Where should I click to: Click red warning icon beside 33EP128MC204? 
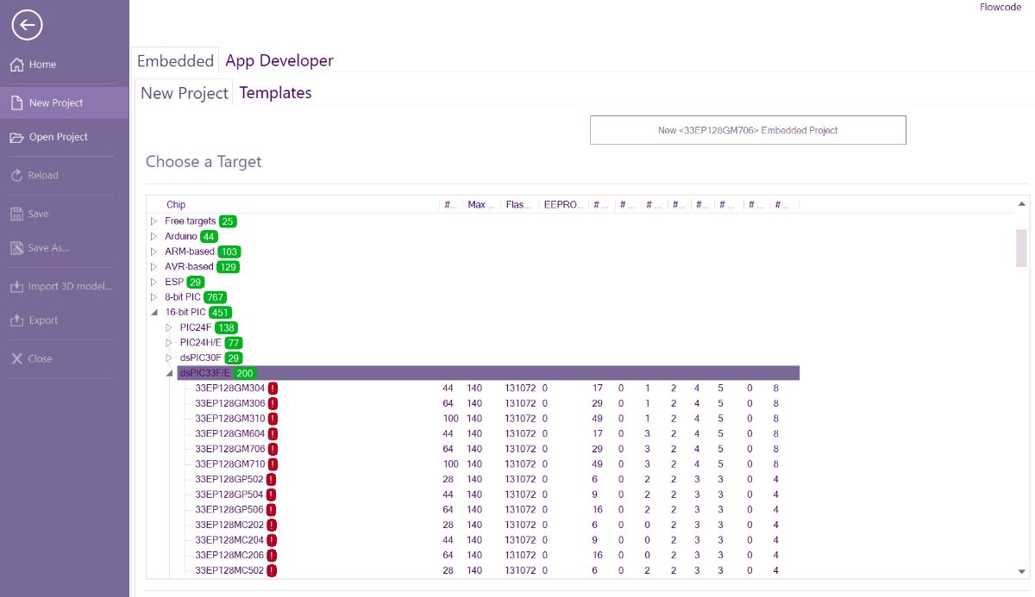[x=272, y=540]
